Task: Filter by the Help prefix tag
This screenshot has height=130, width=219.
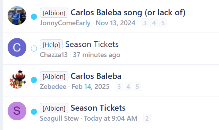Action: [x=51, y=45]
